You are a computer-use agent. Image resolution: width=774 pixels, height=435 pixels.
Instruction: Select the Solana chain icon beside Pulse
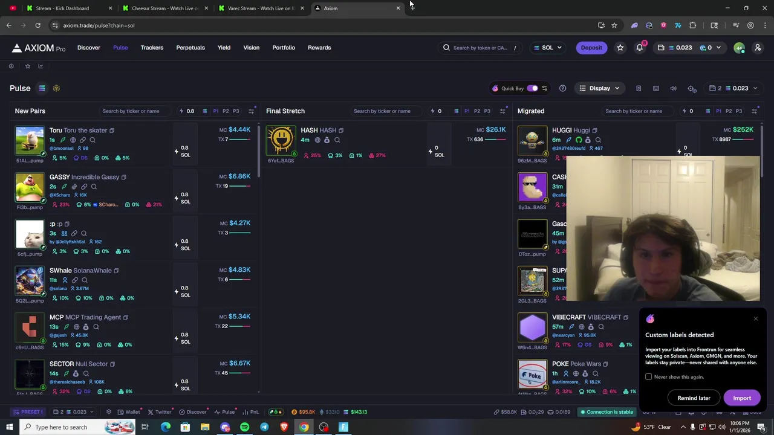42,88
